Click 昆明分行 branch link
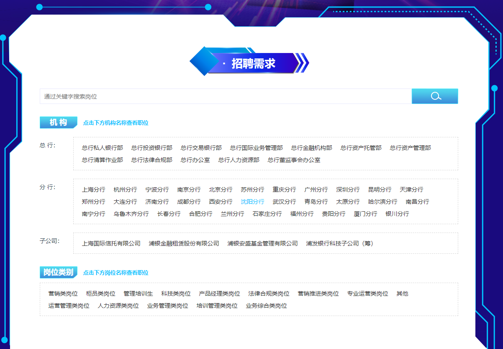The image size is (503, 349). [x=380, y=190]
